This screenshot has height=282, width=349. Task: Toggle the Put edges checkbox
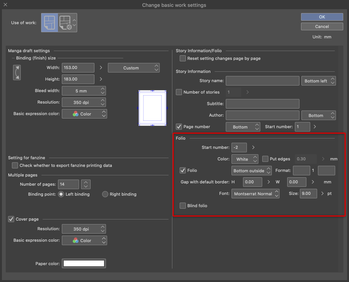coord(265,159)
